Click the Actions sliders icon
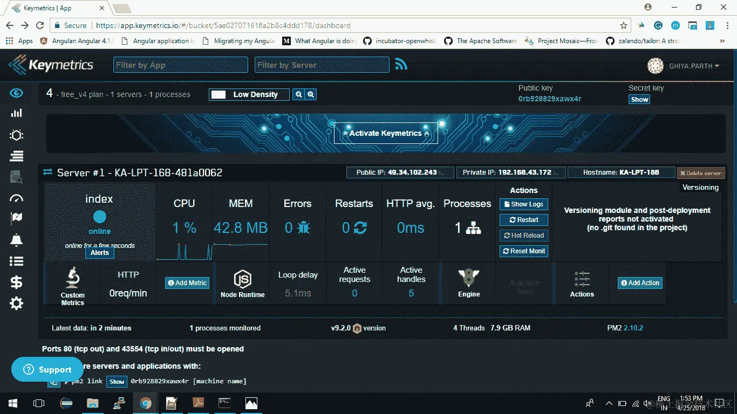The image size is (737, 414). click(582, 279)
